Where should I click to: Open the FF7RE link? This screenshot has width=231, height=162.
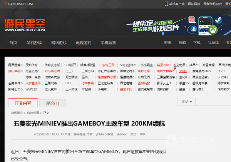point(222,71)
